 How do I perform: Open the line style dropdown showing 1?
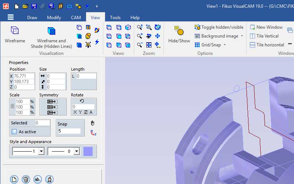pyautogui.click(x=41, y=151)
